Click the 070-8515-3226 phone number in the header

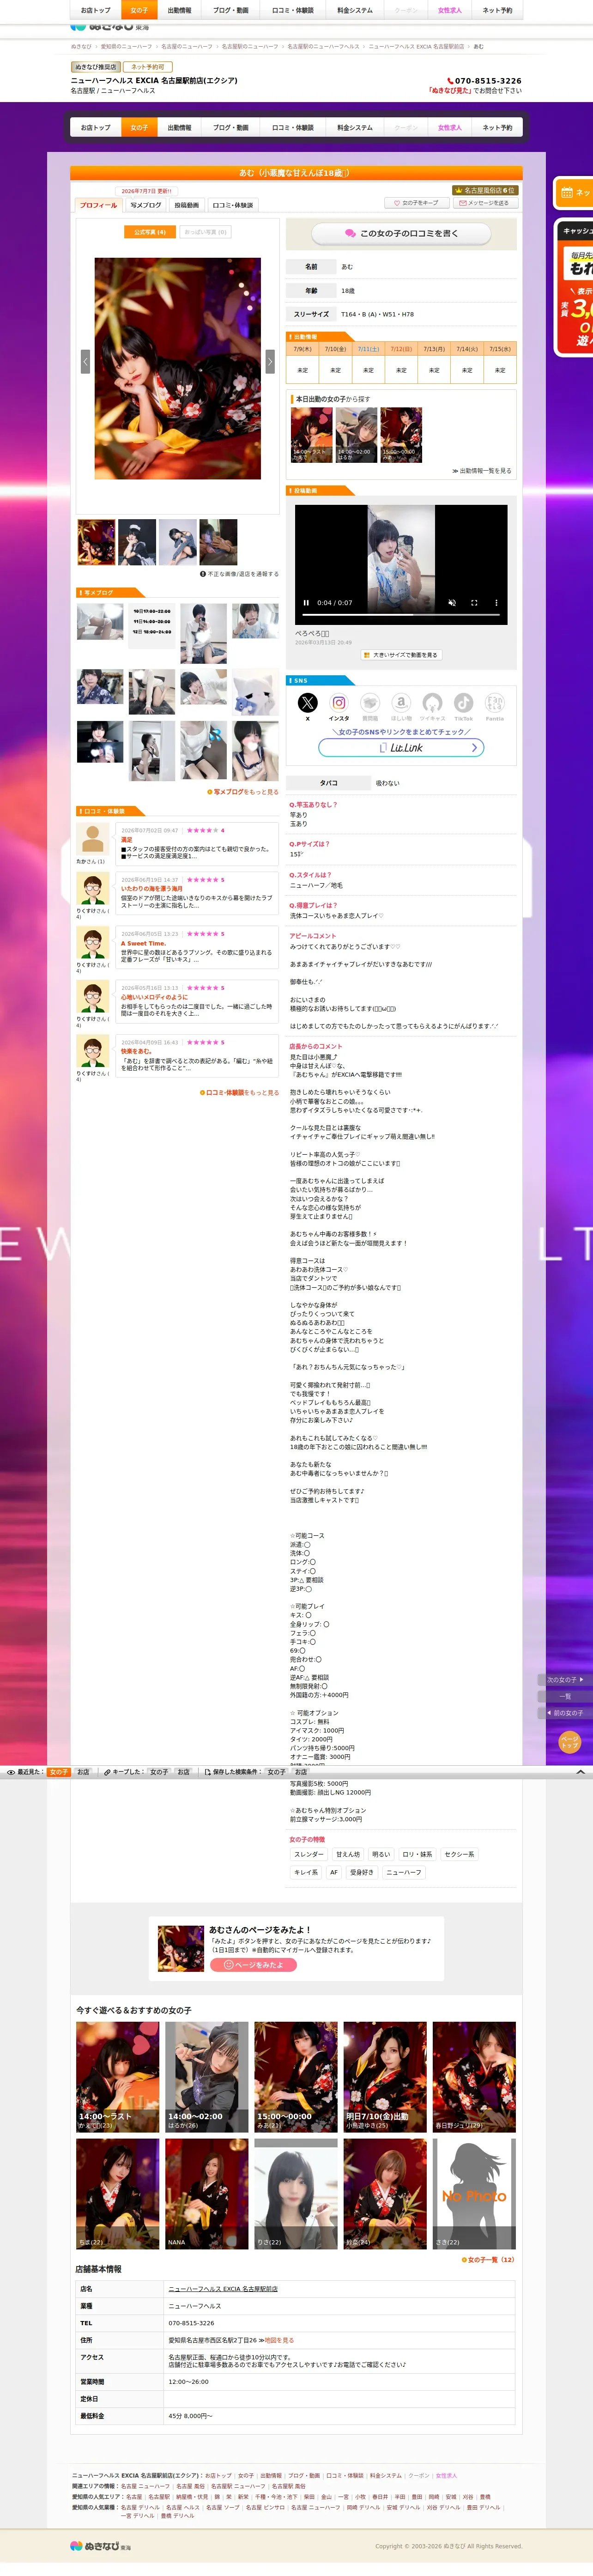point(485,81)
